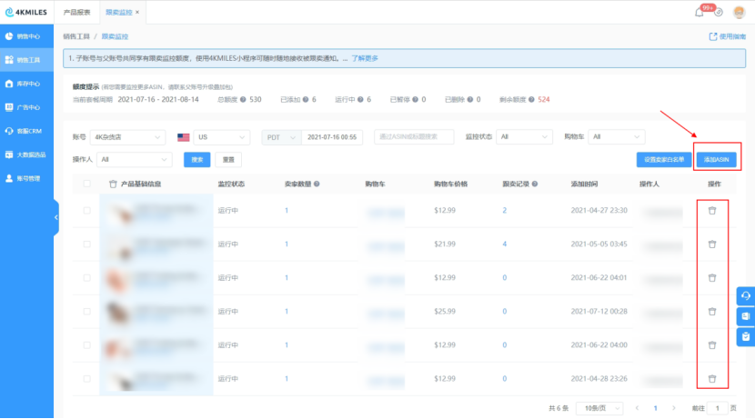Open 账号管理 in the sidebar
This screenshot has height=419, width=755.
[27, 178]
